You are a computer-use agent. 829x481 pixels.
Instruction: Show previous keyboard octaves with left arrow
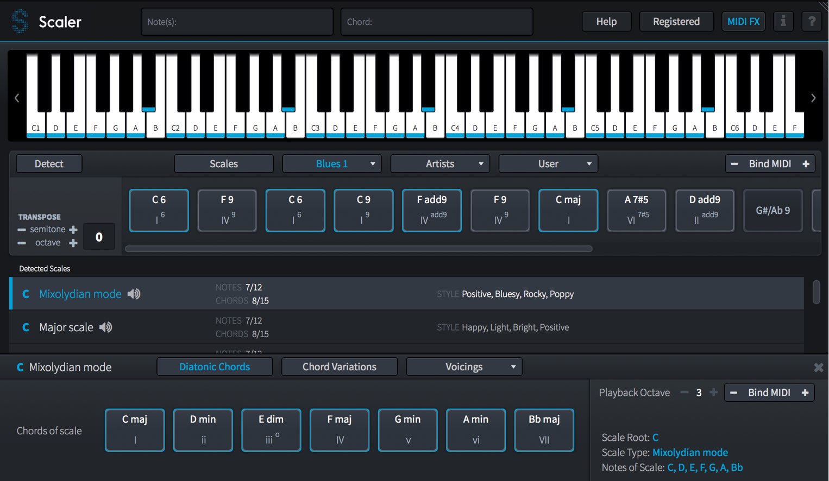[x=17, y=98]
